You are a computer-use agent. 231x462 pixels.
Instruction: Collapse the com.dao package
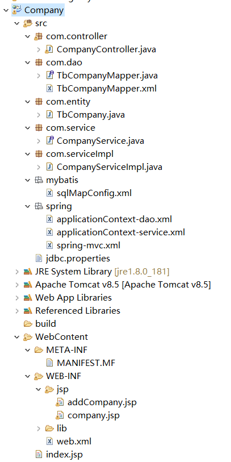[28, 63]
